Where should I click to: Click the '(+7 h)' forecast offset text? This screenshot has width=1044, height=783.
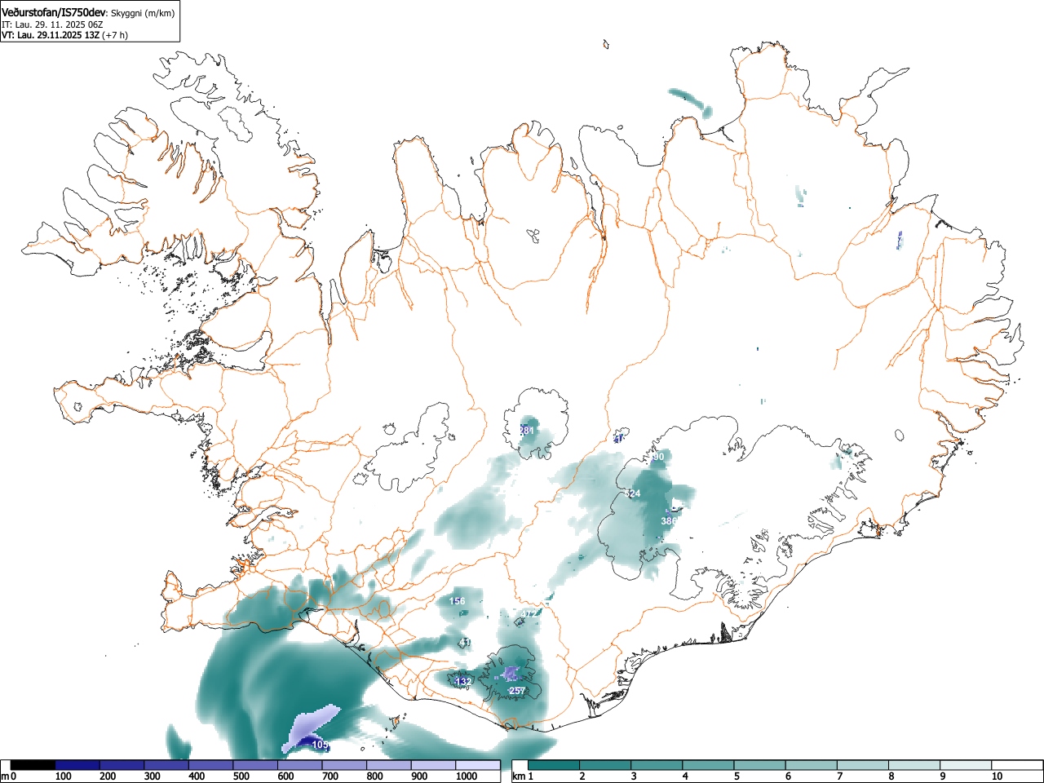tap(115, 35)
